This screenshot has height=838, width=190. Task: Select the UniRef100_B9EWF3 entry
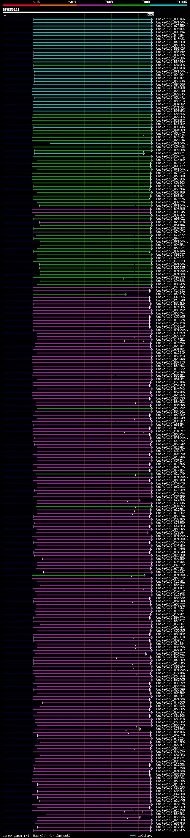point(170,111)
